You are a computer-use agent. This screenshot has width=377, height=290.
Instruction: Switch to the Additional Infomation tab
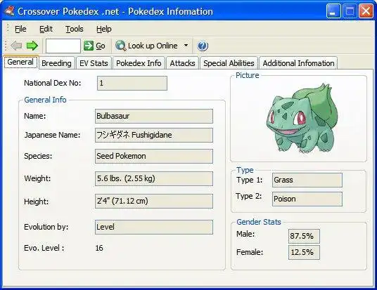(x=298, y=63)
